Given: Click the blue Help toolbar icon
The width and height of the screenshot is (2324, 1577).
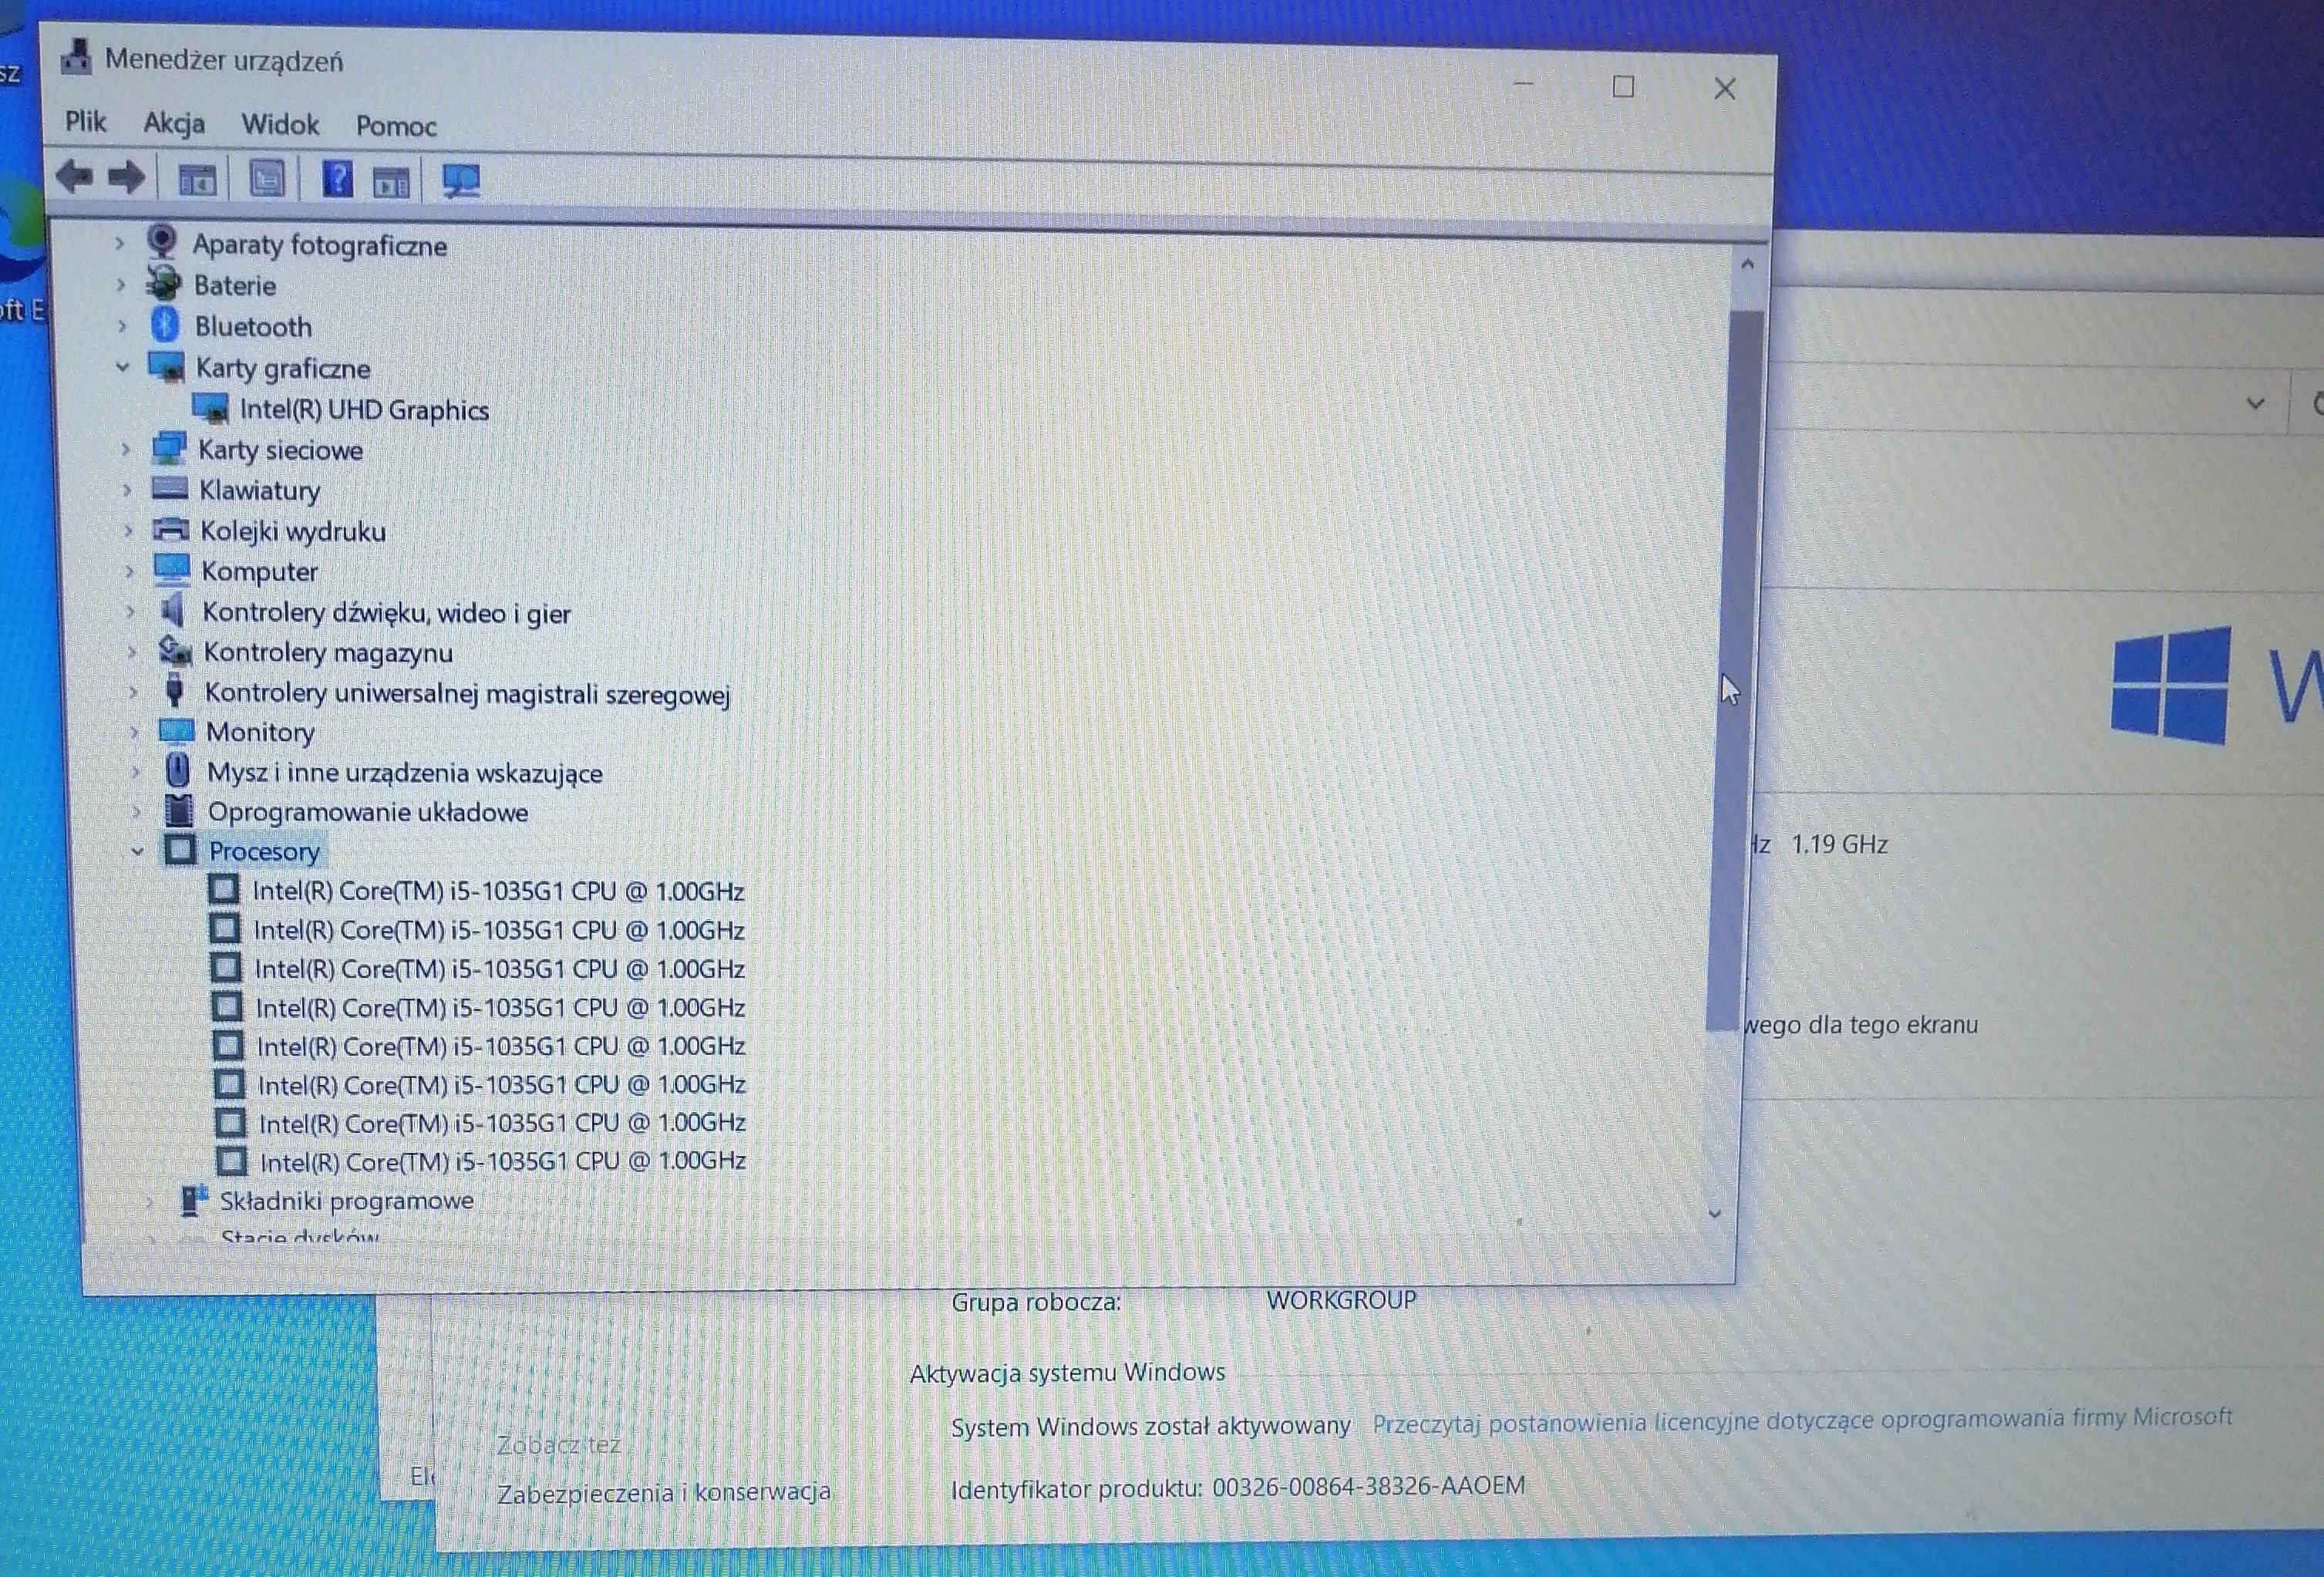Looking at the screenshot, I should (x=337, y=180).
